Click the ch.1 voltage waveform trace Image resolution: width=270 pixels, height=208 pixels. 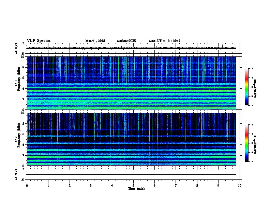[132, 48]
